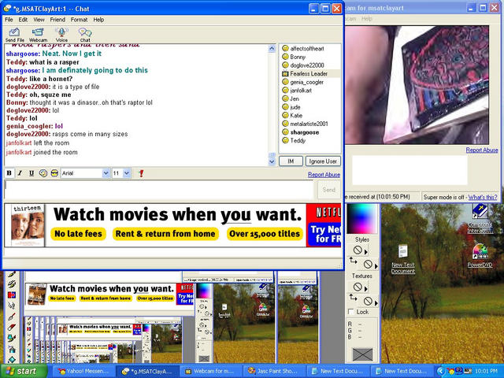504x378 pixels.
Task: Click the Send File toolbar icon
Action: pyautogui.click(x=14, y=35)
